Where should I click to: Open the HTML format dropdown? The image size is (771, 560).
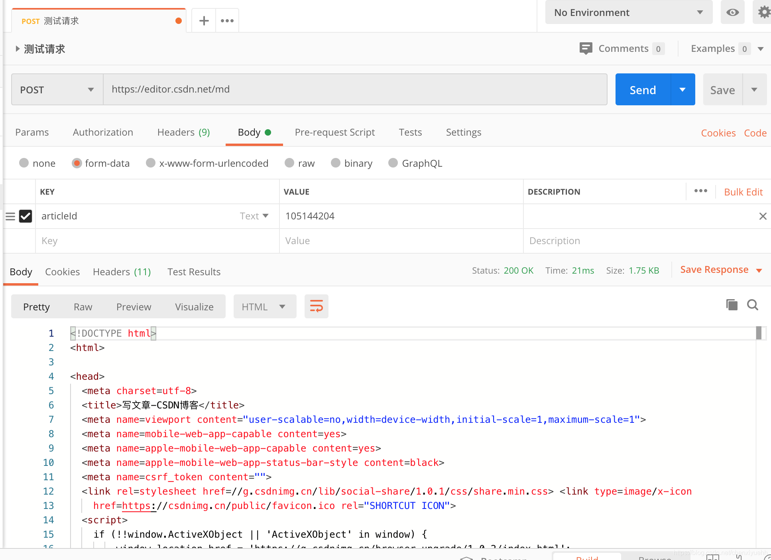[x=265, y=306]
